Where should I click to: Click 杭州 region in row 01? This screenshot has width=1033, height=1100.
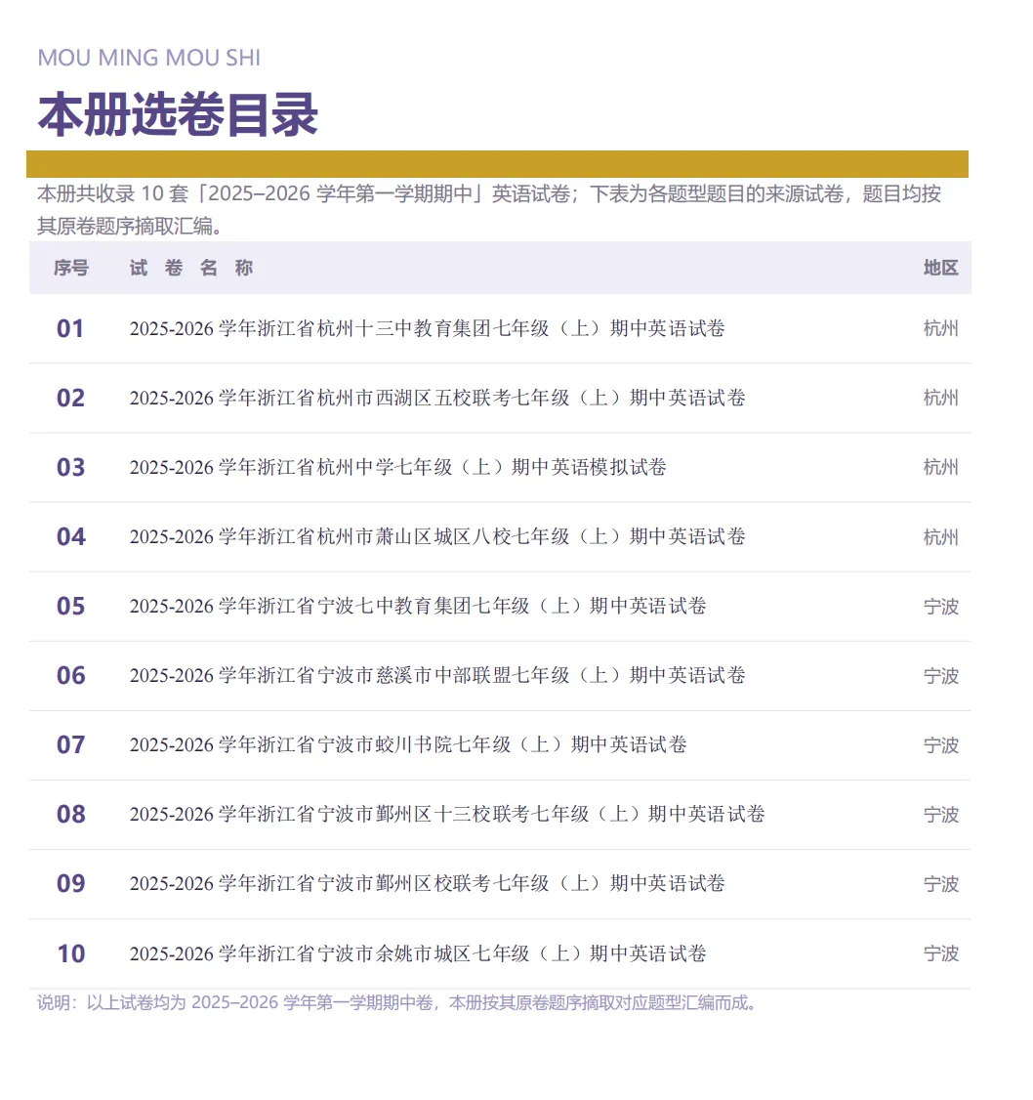[940, 328]
